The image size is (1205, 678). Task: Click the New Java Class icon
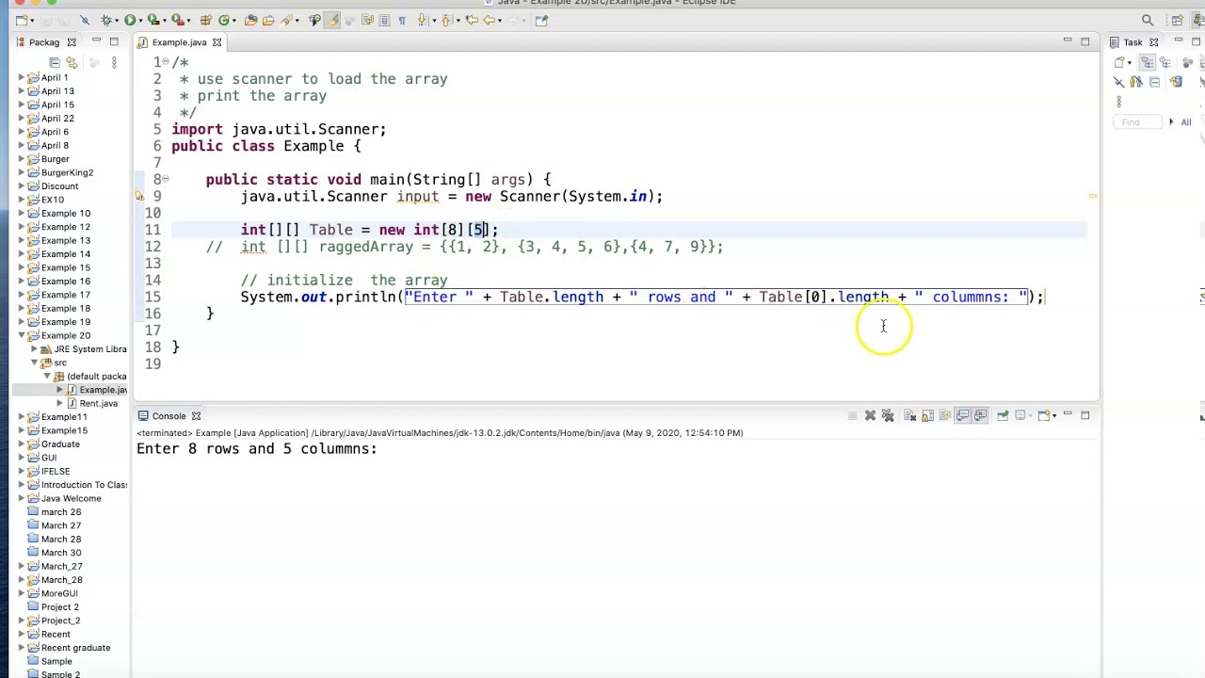(x=224, y=20)
